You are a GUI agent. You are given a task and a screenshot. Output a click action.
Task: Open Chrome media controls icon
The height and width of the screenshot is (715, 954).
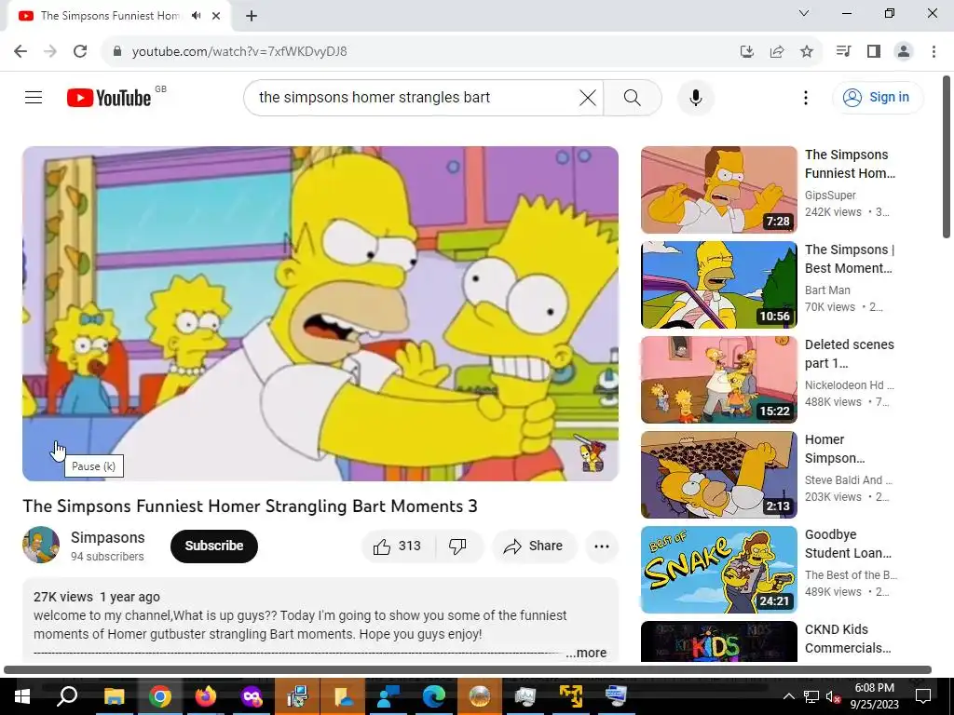coord(843,51)
